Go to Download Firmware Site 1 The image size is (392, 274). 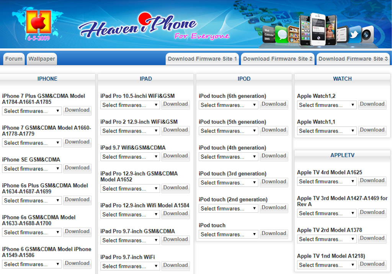tap(202, 59)
